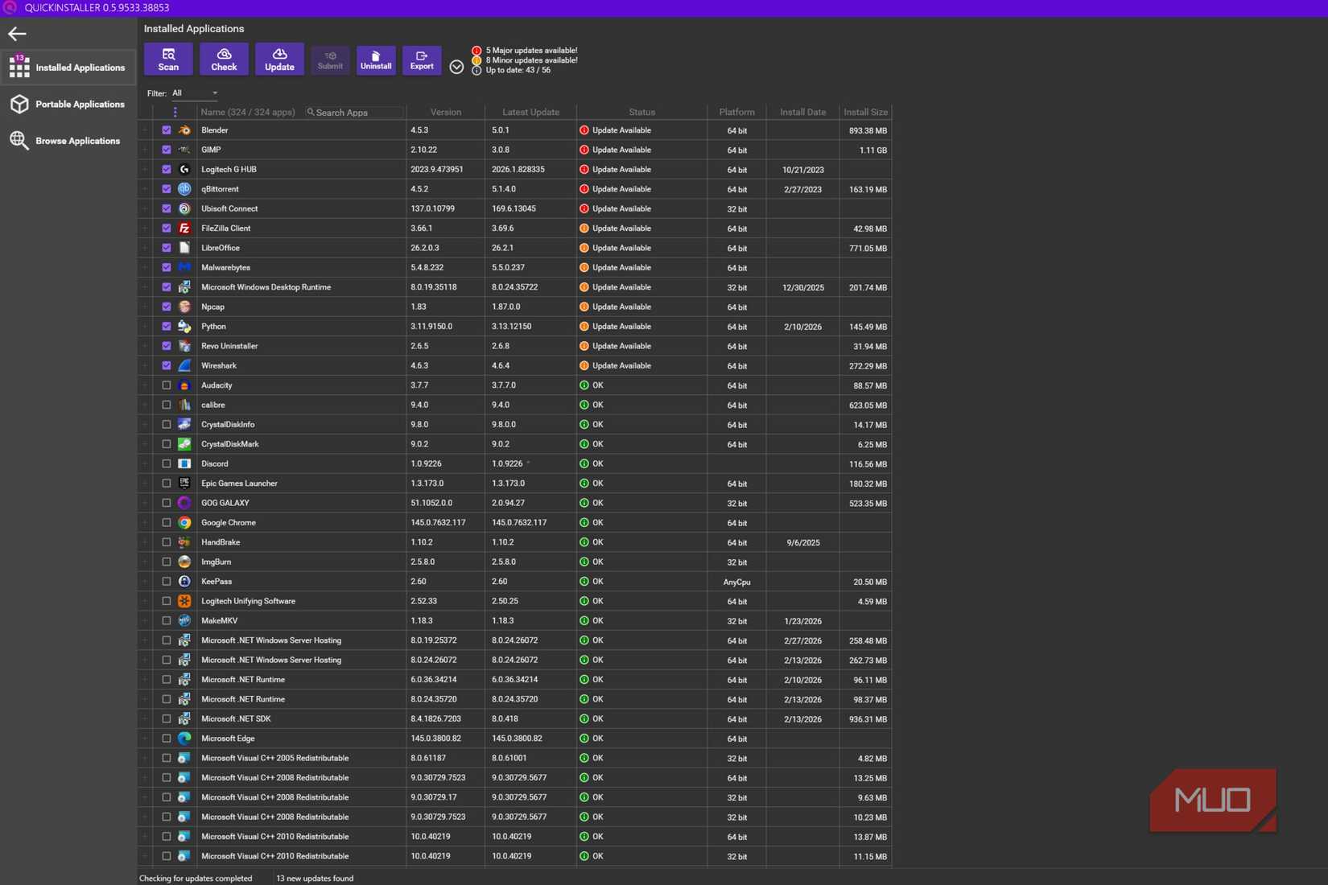
Task: Expand the Blender row details
Action: point(146,130)
